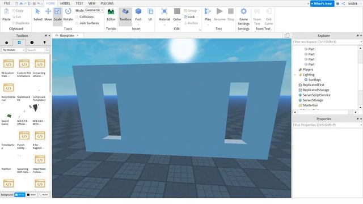Switch to the PLUGINS ribbon tab

click(107, 3)
